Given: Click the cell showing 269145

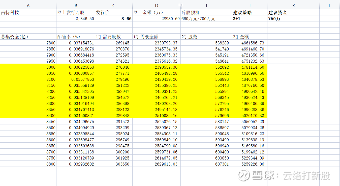Looking at the screenshot, I should point(114,43).
